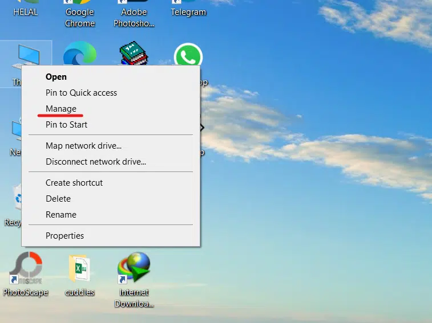Select Pin to Quick access
This screenshot has width=432, height=323.
point(81,93)
